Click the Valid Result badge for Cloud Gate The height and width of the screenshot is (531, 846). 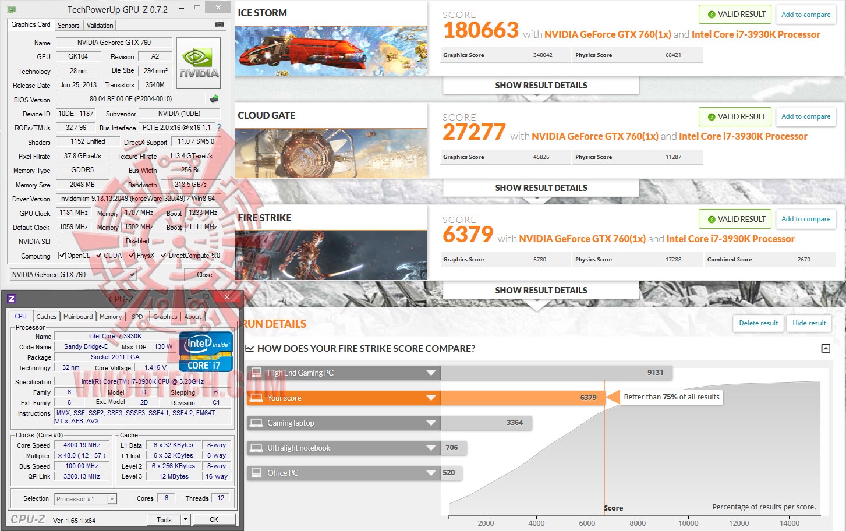(735, 116)
